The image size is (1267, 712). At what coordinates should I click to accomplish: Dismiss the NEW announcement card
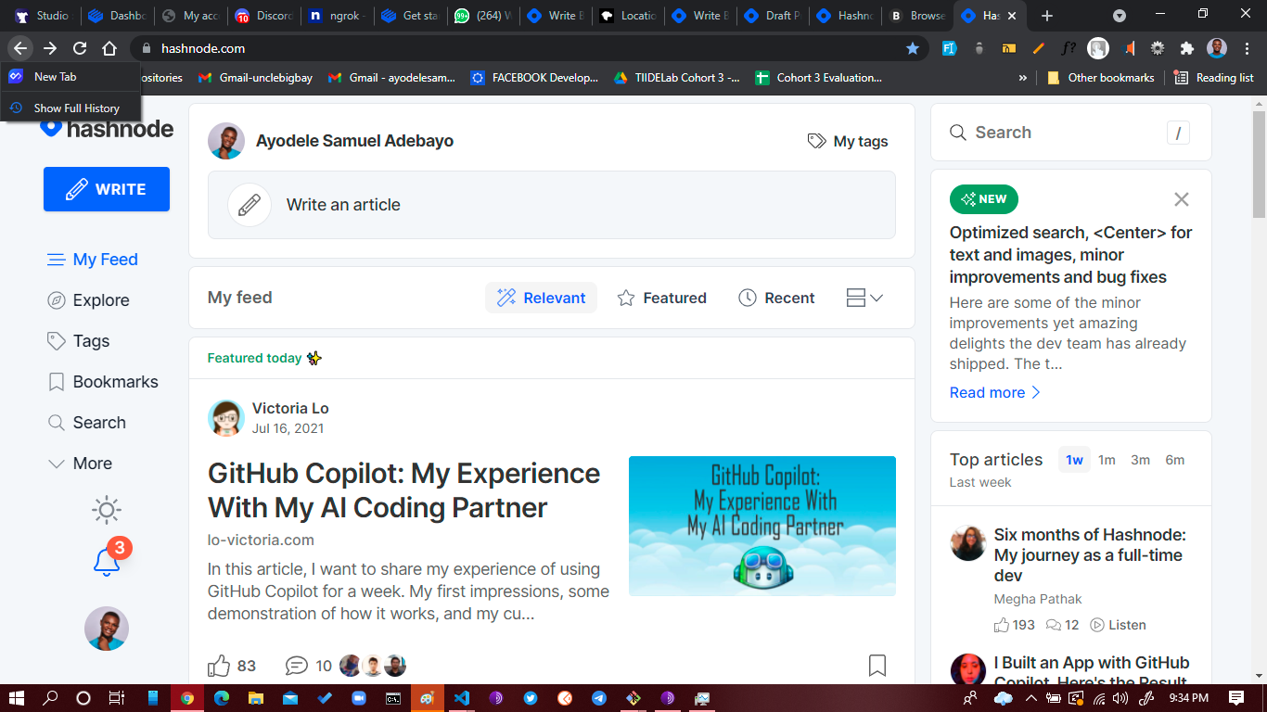(1182, 199)
